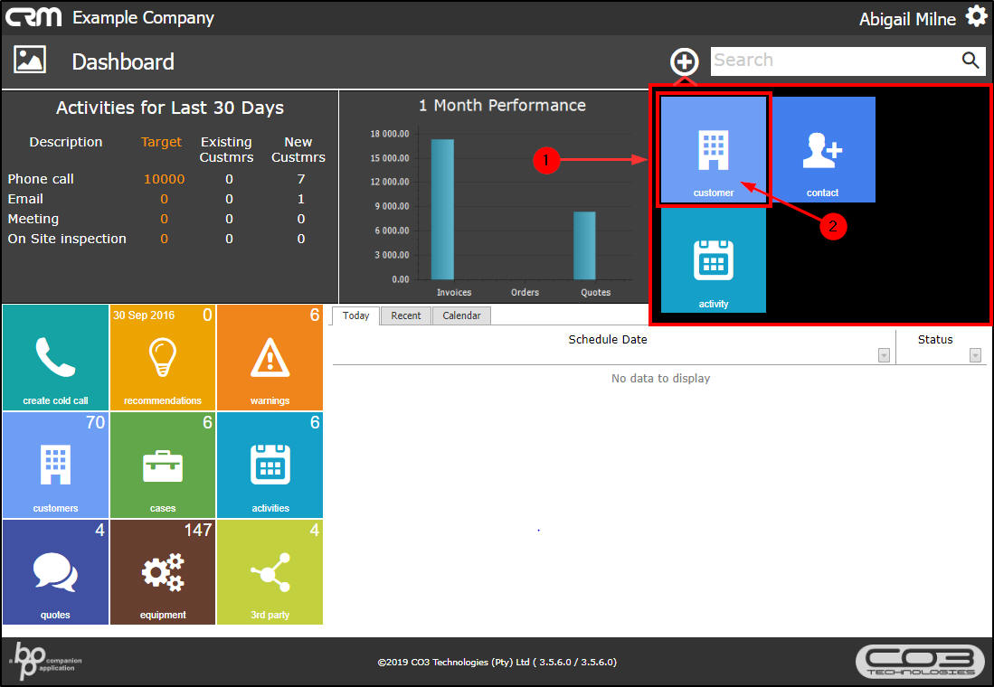Click the Invoices bar in the chart
Image resolution: width=994 pixels, height=687 pixels.
tap(442, 209)
